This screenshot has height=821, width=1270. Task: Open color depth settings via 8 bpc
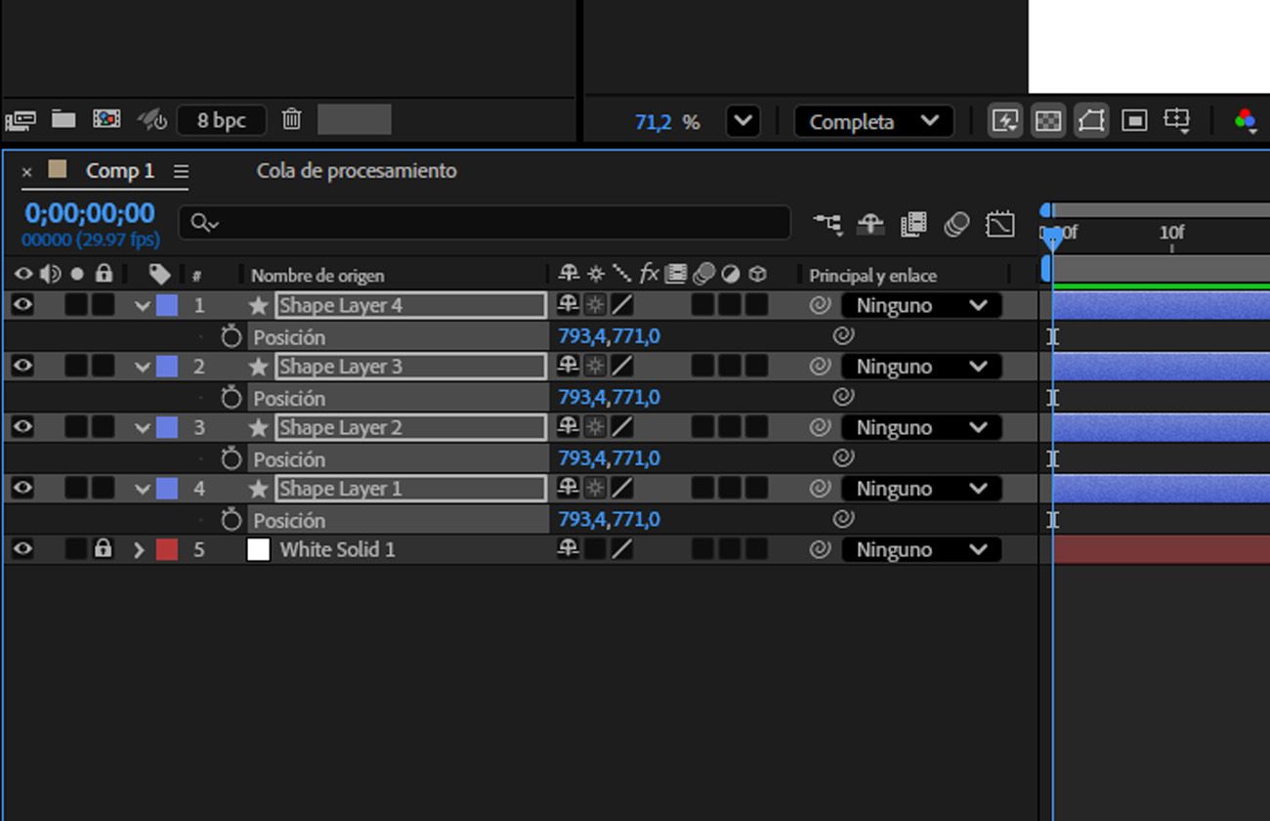pyautogui.click(x=222, y=120)
